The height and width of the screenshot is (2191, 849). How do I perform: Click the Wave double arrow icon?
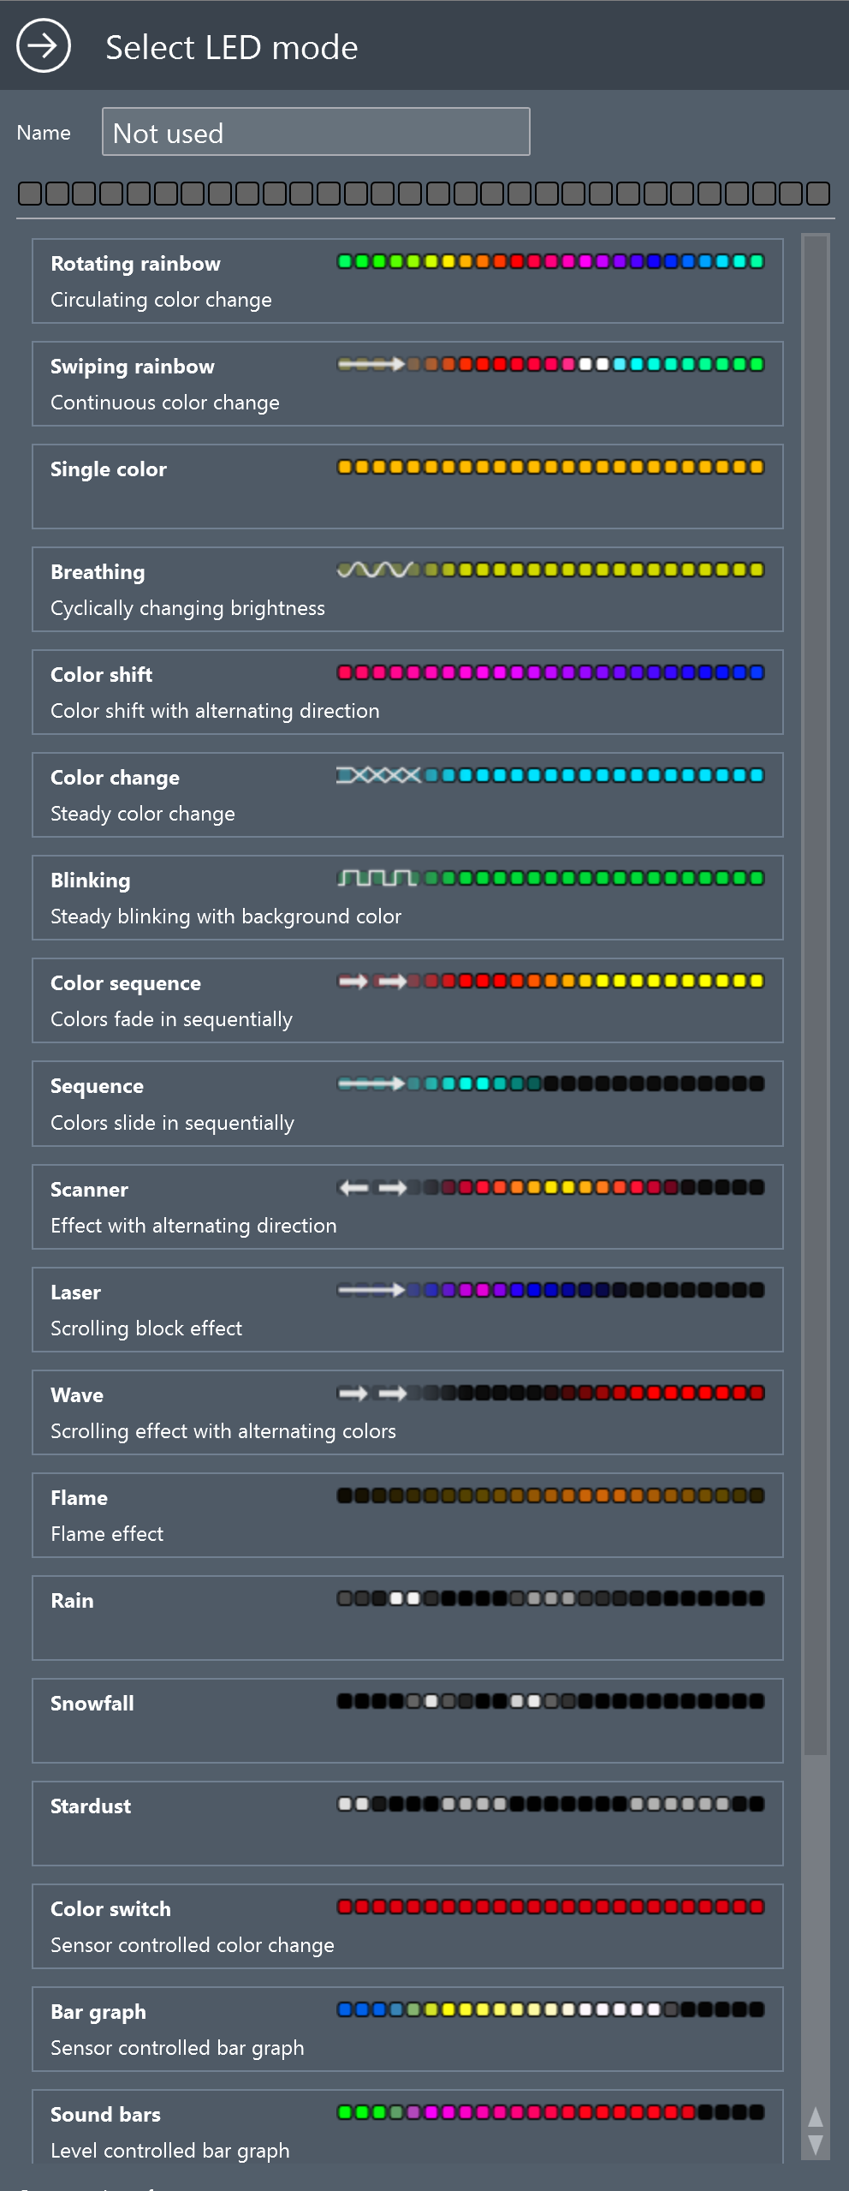click(x=373, y=1394)
